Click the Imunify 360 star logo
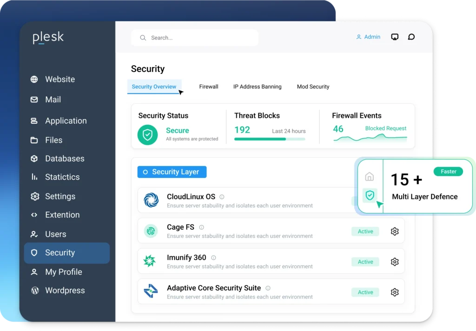476x331 pixels. (150, 261)
